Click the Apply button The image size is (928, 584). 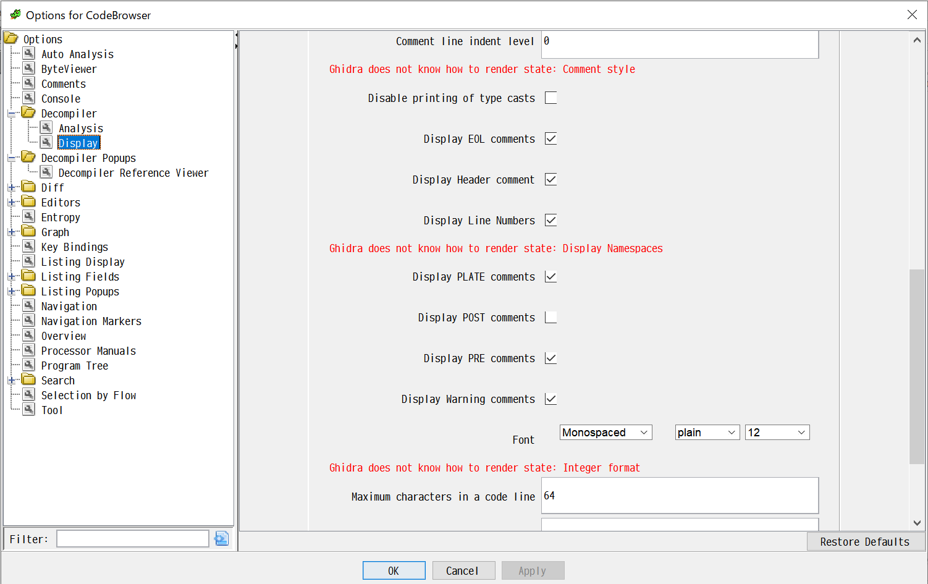tap(533, 570)
